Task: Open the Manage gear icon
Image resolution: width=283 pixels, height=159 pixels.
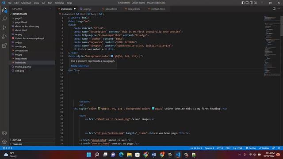Action: (4, 142)
